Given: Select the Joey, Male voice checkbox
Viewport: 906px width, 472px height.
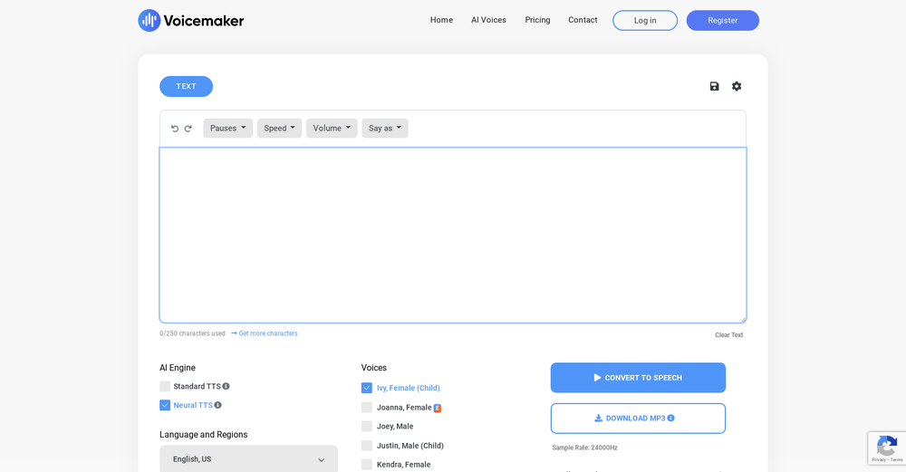Looking at the screenshot, I should [367, 427].
